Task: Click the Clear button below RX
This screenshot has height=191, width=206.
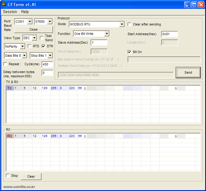Action: pyautogui.click(x=31, y=176)
